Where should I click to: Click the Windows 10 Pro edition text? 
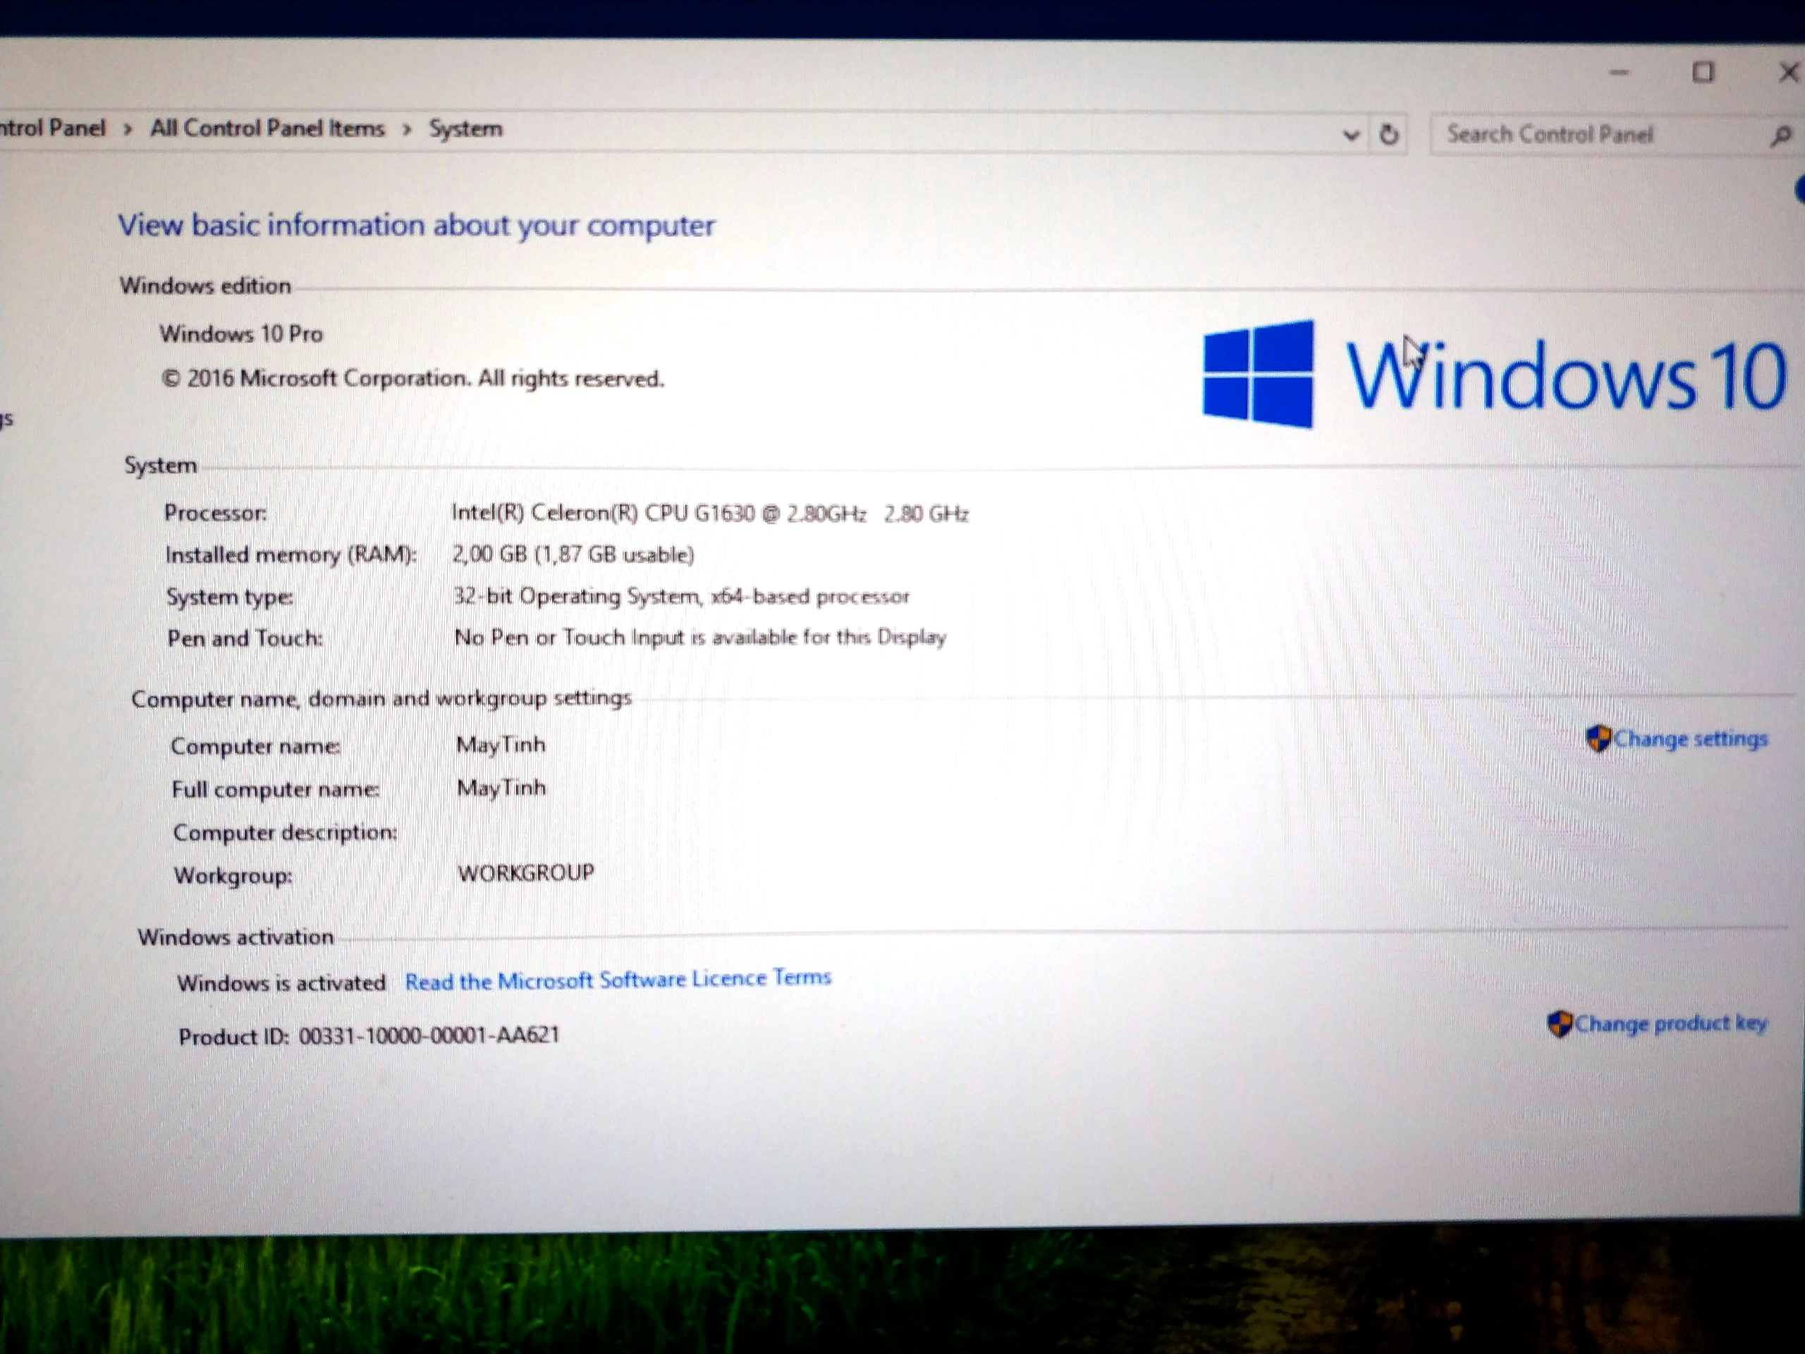[242, 334]
